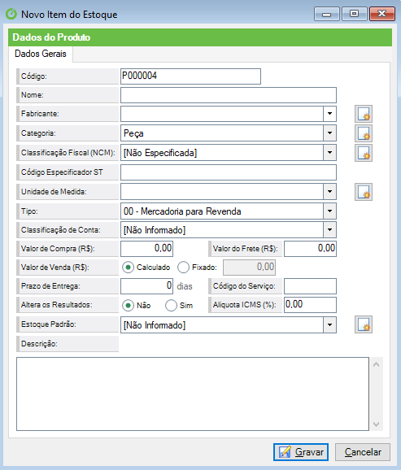The width and height of the screenshot is (401, 470).
Task: Click the Nome text field
Action: pos(229,95)
